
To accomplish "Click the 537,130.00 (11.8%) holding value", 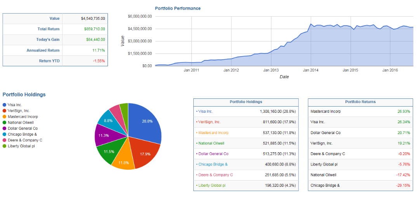I will [280, 133].
